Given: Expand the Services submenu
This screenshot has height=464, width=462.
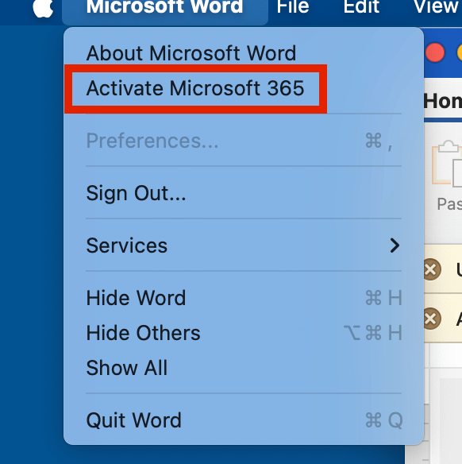Looking at the screenshot, I should coord(244,246).
